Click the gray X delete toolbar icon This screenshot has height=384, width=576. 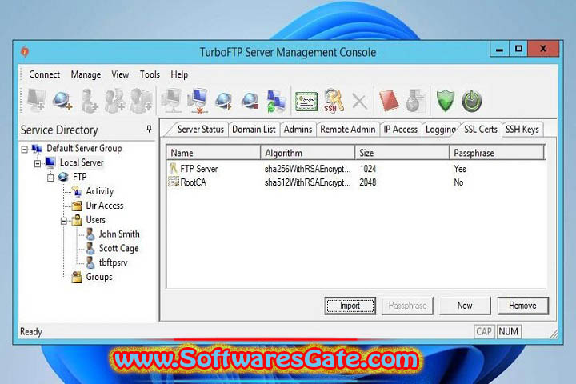[x=359, y=102]
